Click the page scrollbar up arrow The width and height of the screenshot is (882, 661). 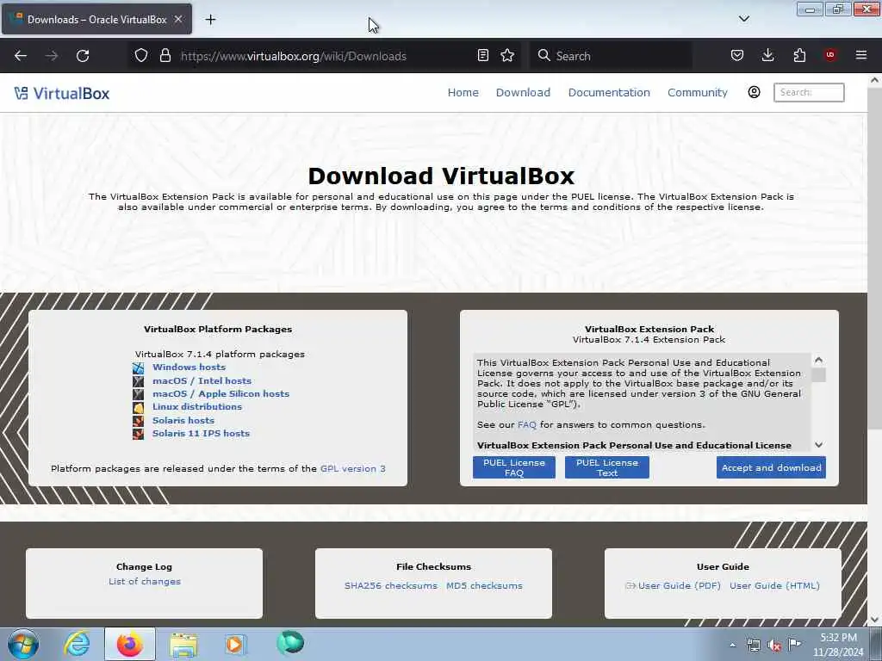(875, 80)
